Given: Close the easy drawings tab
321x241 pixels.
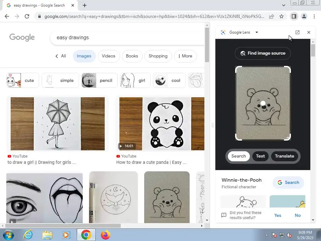Looking at the screenshot, I should tap(73, 6).
